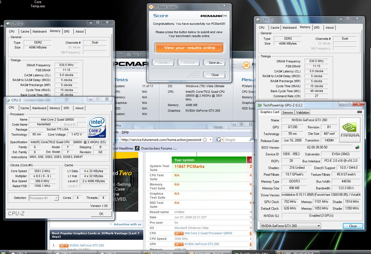Click the NVIDIA logo in GPU-Z
This screenshot has height=254, width=371.
(x=350, y=130)
